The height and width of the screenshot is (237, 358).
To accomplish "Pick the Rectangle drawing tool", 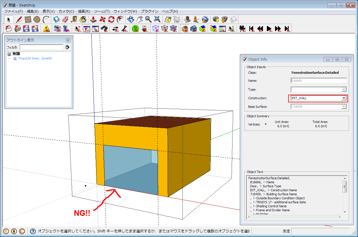I will [28, 19].
